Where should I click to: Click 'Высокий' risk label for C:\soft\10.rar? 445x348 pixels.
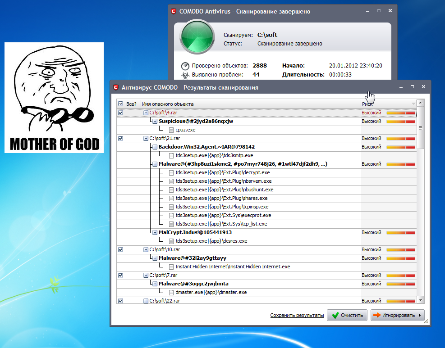pos(371,249)
